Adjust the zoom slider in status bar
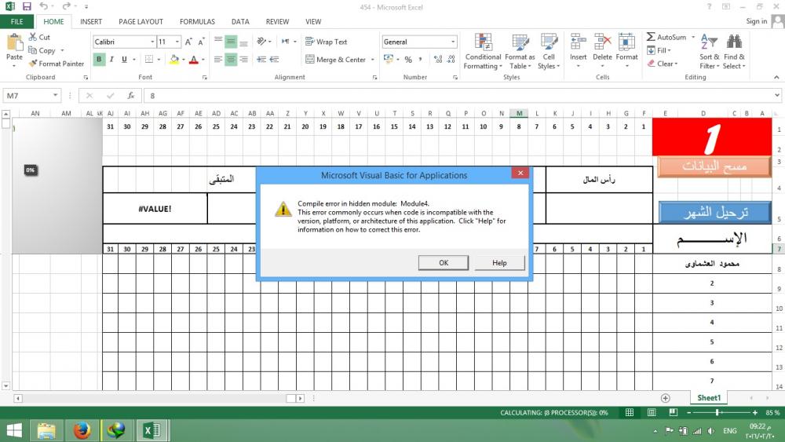The height and width of the screenshot is (442, 785). click(x=717, y=412)
